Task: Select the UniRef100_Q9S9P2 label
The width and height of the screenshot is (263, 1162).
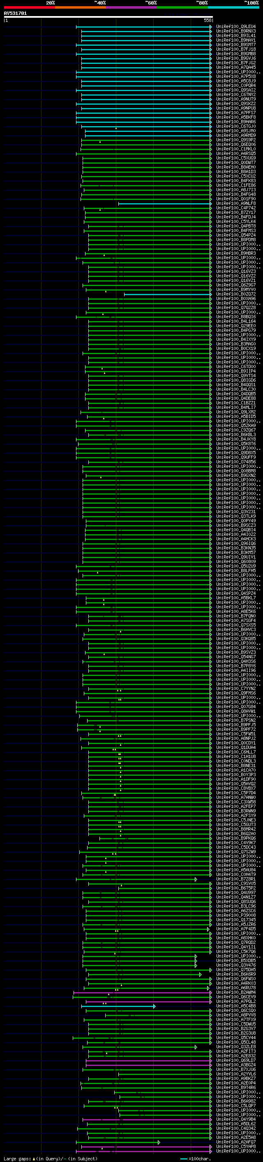Action: coord(236,140)
